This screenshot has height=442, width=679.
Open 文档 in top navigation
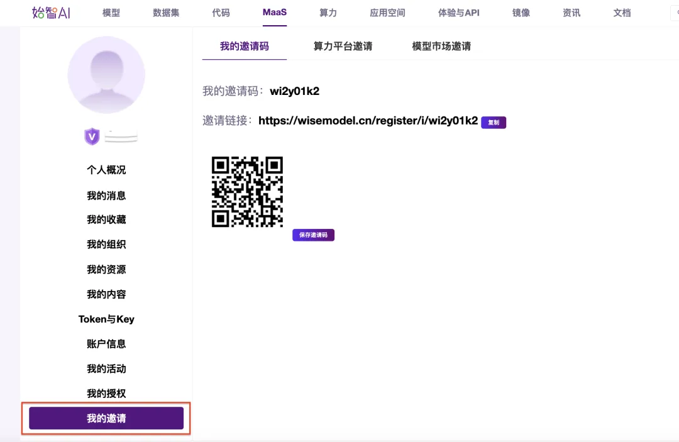622,13
